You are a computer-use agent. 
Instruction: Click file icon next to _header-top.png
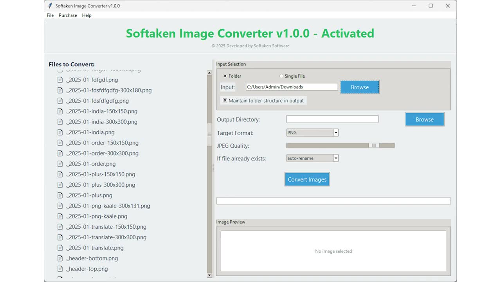point(60,269)
